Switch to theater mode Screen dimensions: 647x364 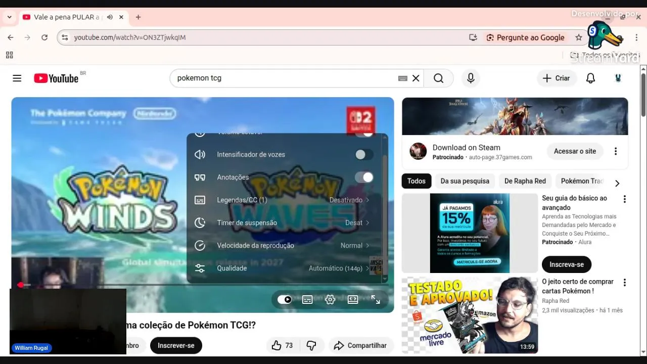[353, 299]
